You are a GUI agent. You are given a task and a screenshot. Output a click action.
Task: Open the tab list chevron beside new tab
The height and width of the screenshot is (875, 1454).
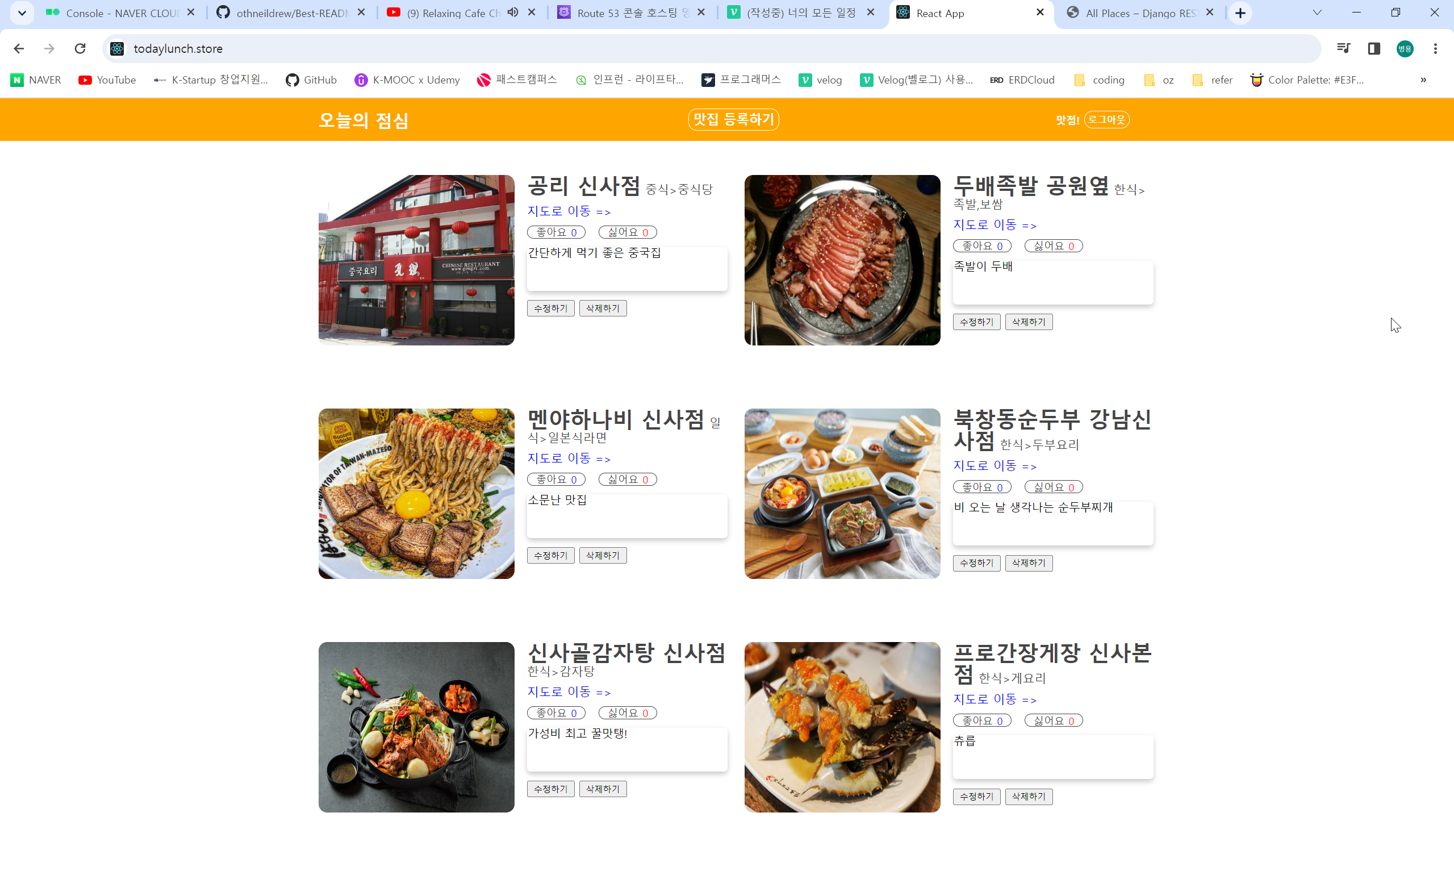tap(1317, 13)
